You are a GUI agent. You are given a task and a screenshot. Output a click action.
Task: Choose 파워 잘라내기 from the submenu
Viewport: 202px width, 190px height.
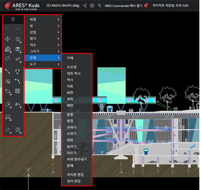(77, 159)
